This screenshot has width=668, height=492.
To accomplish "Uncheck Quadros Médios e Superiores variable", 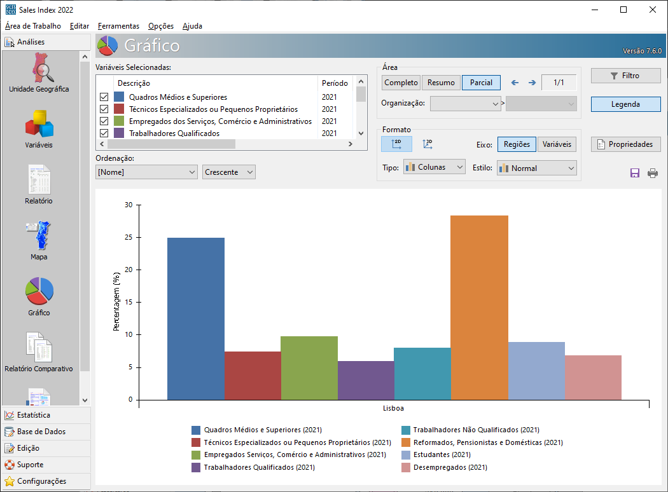I will pos(104,97).
